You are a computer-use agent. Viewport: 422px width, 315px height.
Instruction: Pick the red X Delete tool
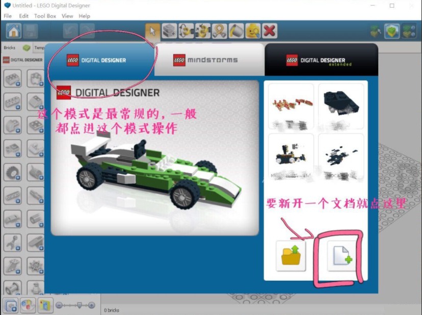(270, 31)
